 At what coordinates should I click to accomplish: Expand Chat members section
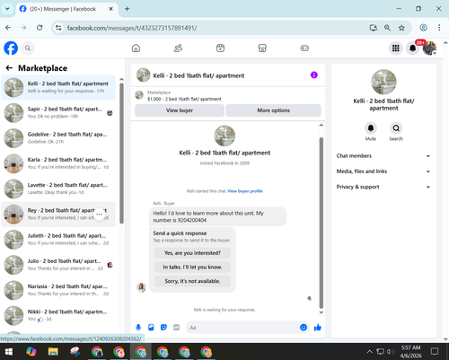[383, 156]
